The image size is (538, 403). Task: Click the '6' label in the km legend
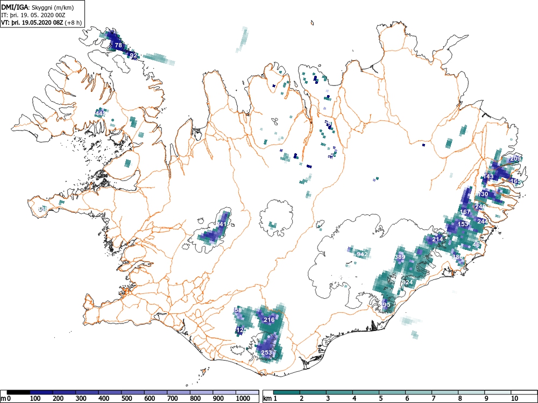(x=407, y=399)
